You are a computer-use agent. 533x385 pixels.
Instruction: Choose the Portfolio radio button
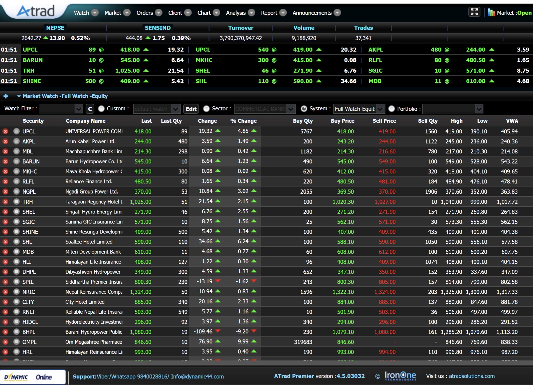click(392, 109)
